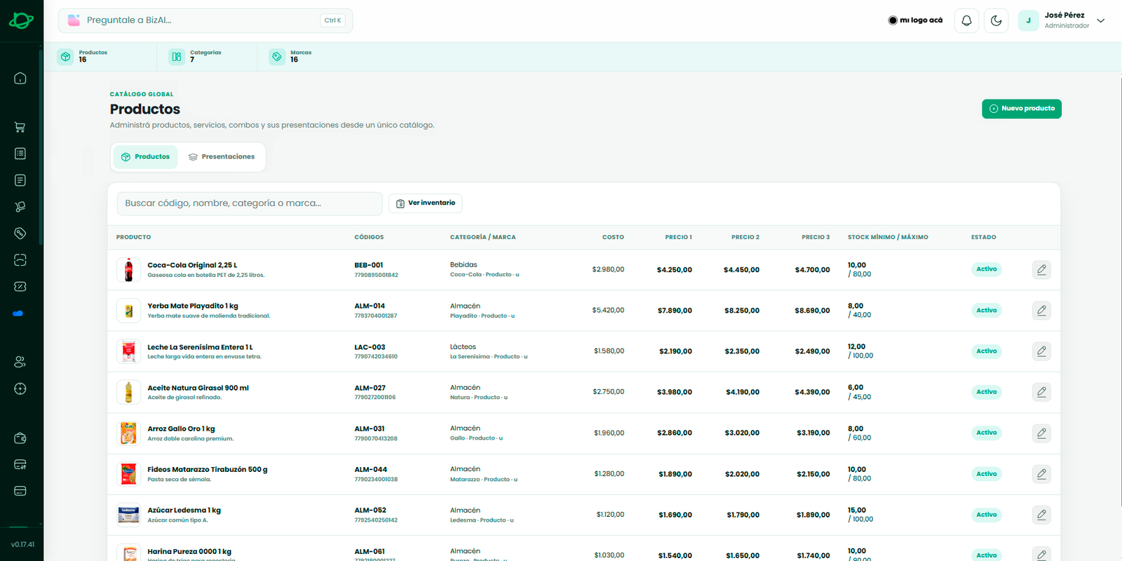Click the hand truck icon in the sidebar

coord(20,207)
